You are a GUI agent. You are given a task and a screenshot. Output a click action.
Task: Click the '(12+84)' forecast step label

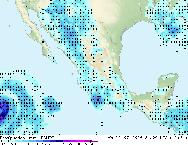(179, 138)
